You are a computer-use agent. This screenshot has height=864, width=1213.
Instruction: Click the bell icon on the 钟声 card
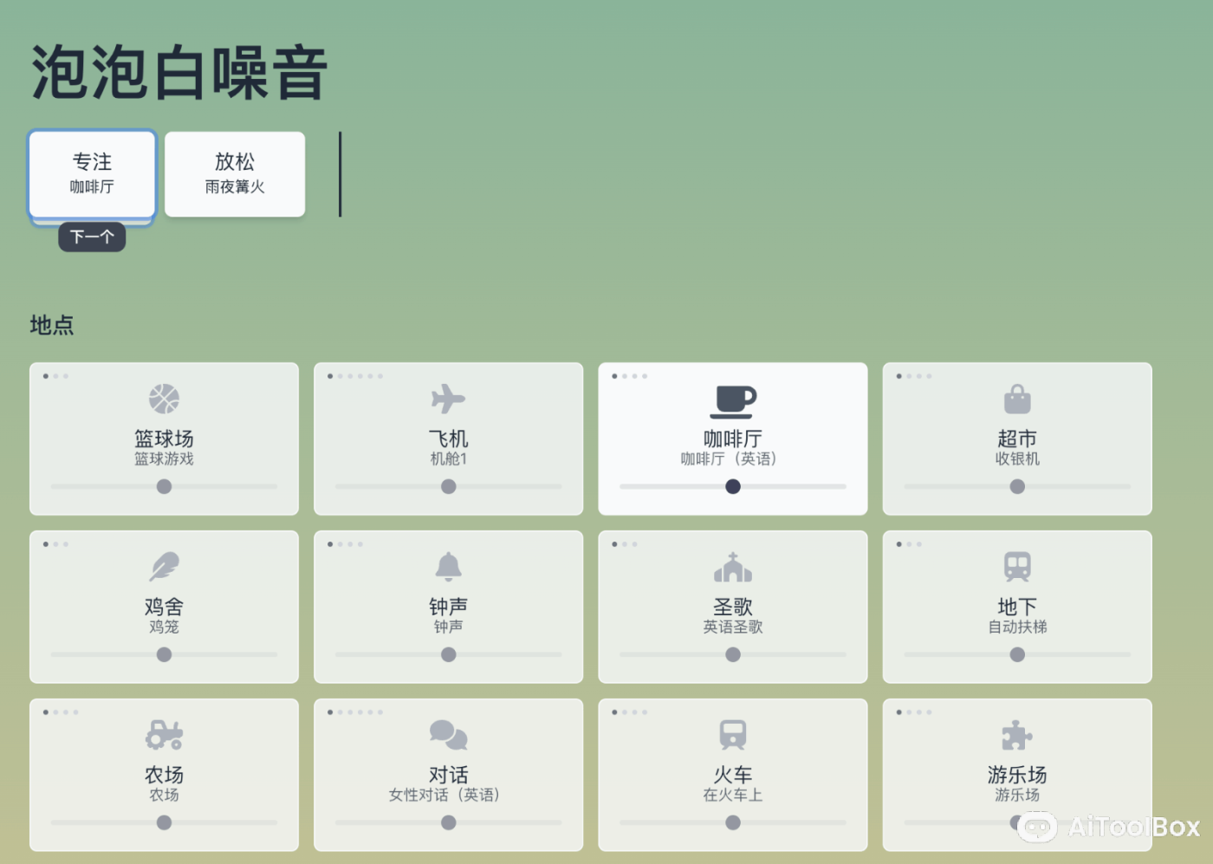tap(448, 566)
